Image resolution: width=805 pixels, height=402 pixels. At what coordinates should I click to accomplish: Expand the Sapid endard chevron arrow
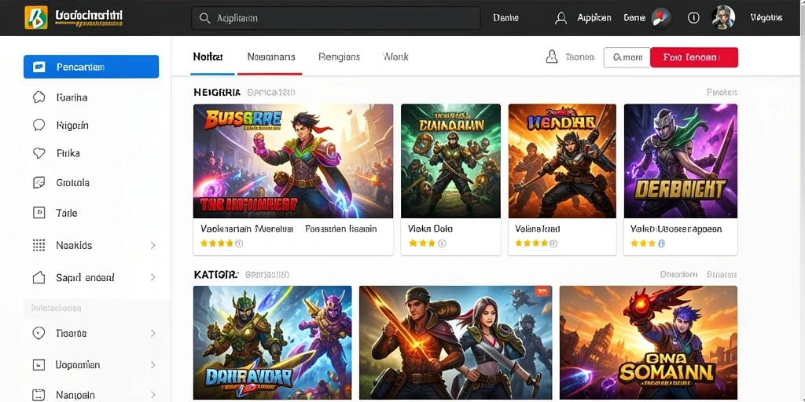tap(153, 277)
